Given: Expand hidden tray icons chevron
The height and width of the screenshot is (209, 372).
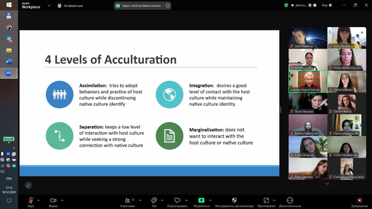Looking at the screenshot, I should (14, 148).
